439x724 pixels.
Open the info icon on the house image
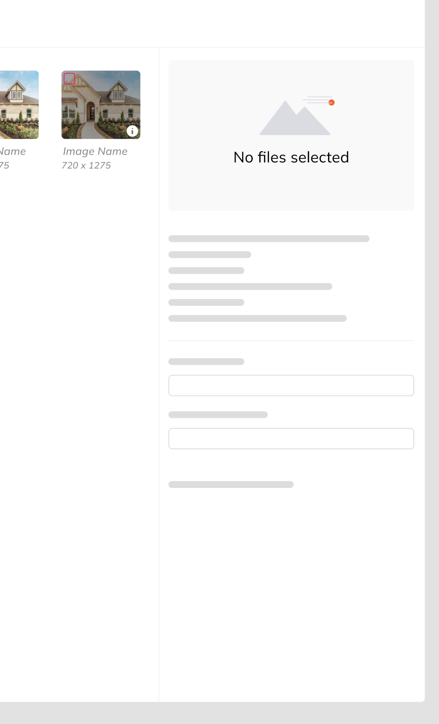pyautogui.click(x=132, y=131)
